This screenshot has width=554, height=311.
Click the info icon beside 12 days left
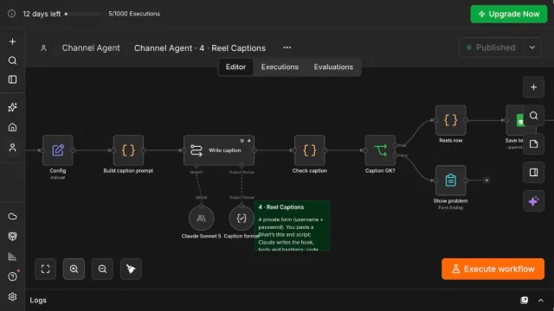pyautogui.click(x=11, y=14)
